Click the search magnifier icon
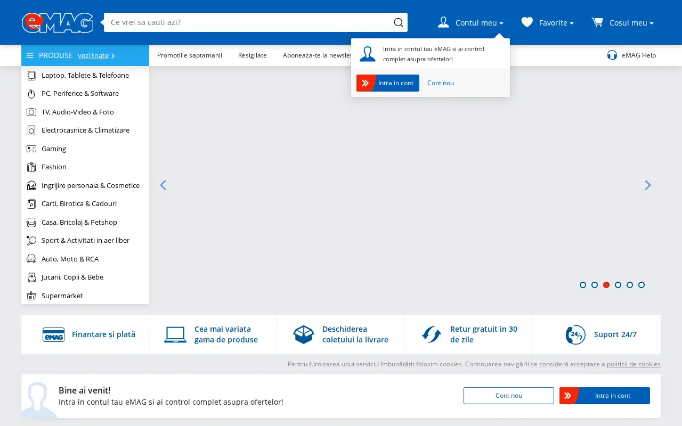682x426 pixels. click(399, 22)
